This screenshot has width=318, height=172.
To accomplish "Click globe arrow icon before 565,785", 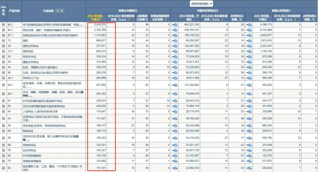I will pos(249,138).
